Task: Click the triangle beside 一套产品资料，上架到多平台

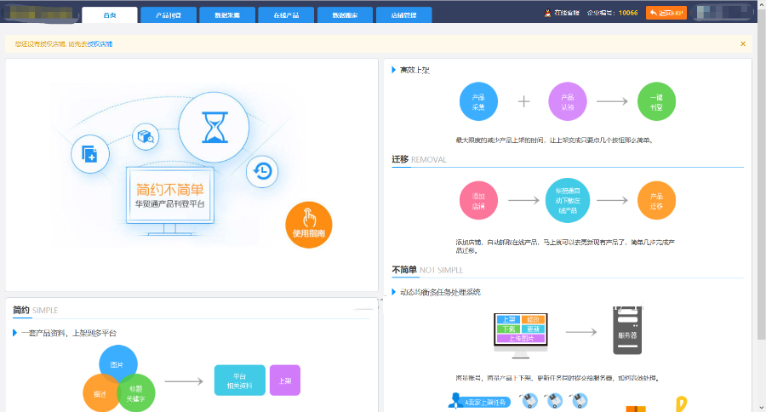Action: (x=14, y=333)
